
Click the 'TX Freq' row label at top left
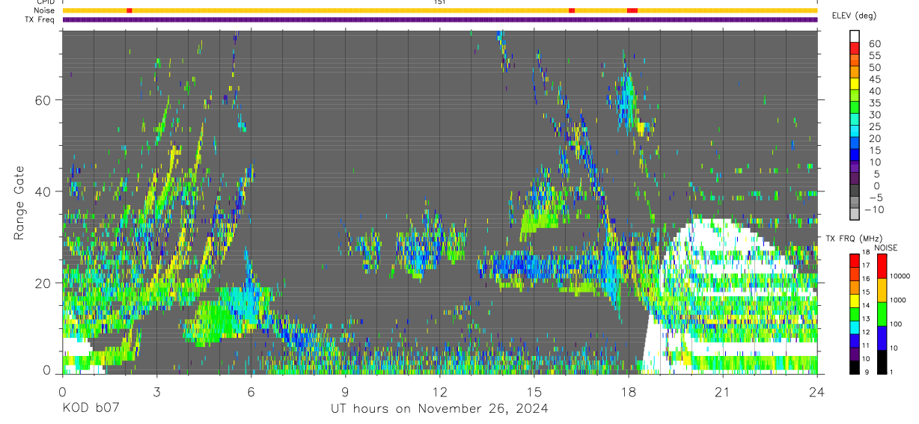point(40,19)
